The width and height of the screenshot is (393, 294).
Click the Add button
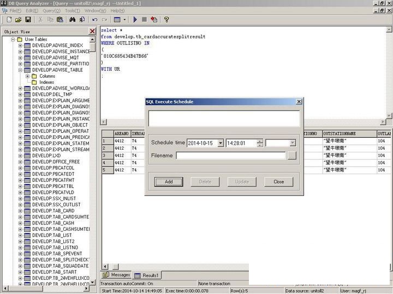click(169, 182)
